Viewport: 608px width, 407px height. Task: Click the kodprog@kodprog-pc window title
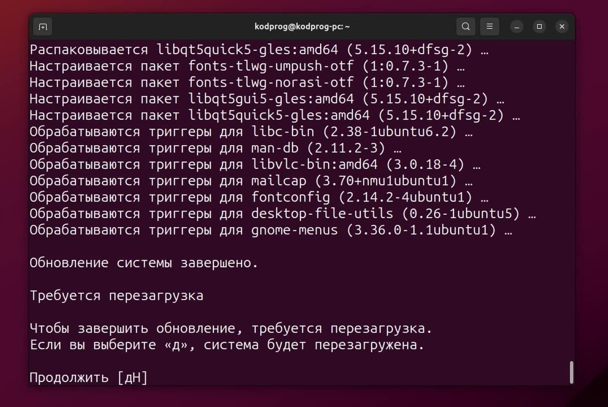[302, 27]
